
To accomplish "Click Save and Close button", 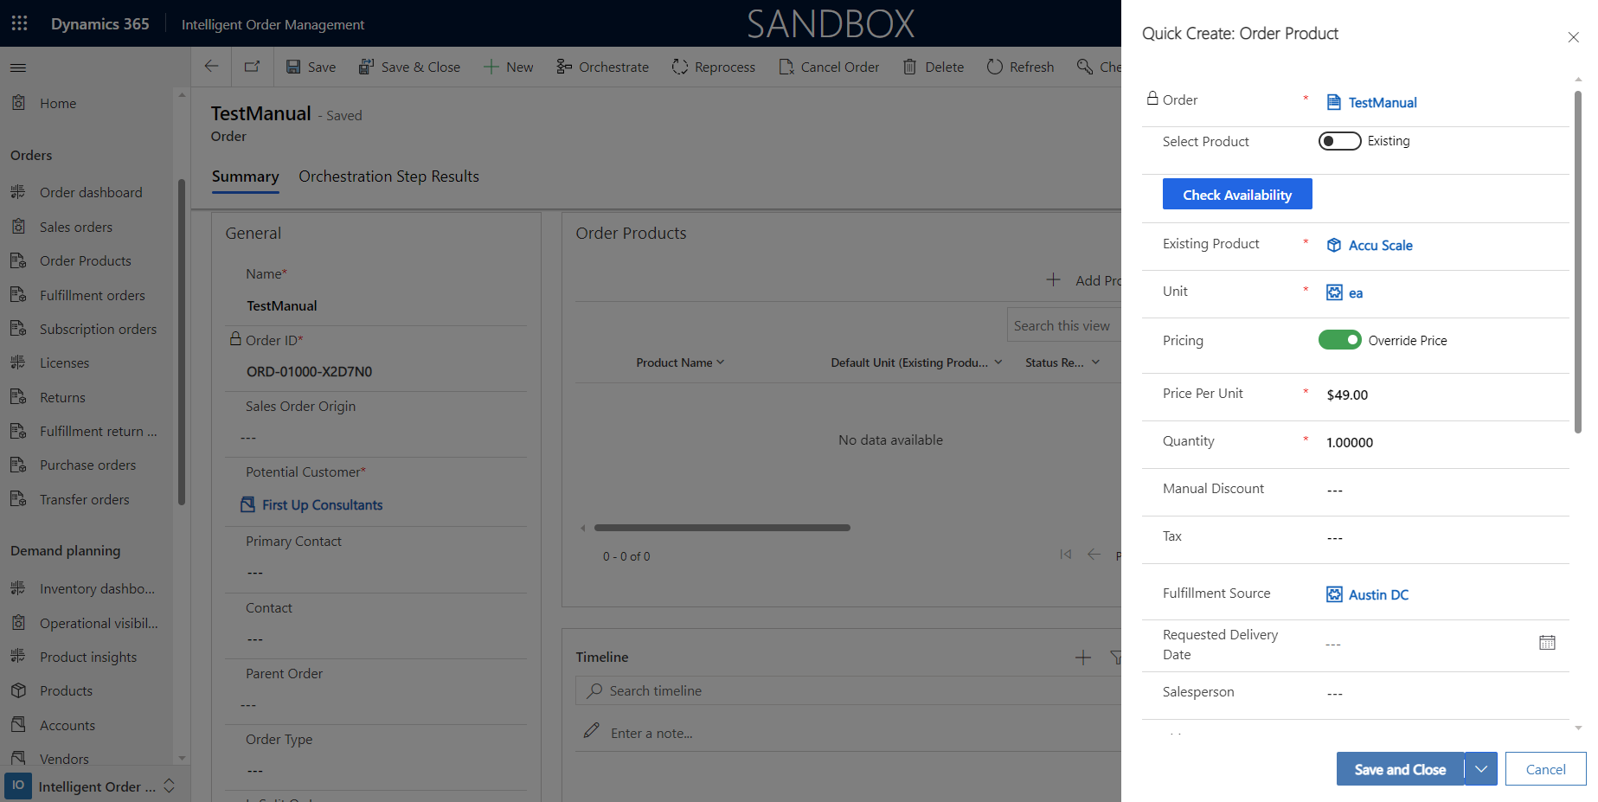I will (1400, 769).
